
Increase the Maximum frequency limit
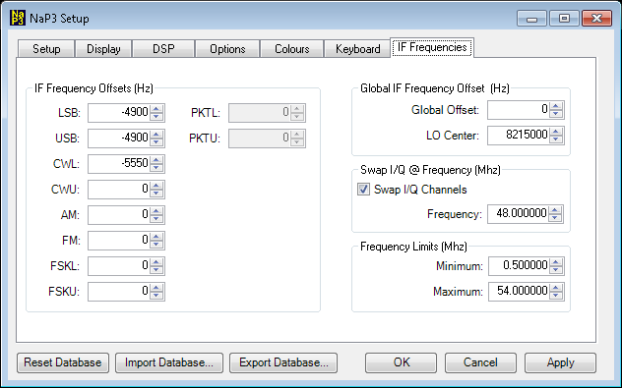tap(556, 288)
